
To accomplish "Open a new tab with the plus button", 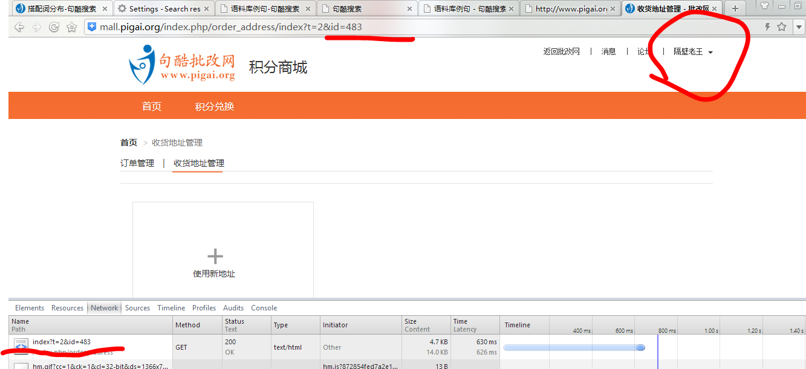I will point(735,8).
